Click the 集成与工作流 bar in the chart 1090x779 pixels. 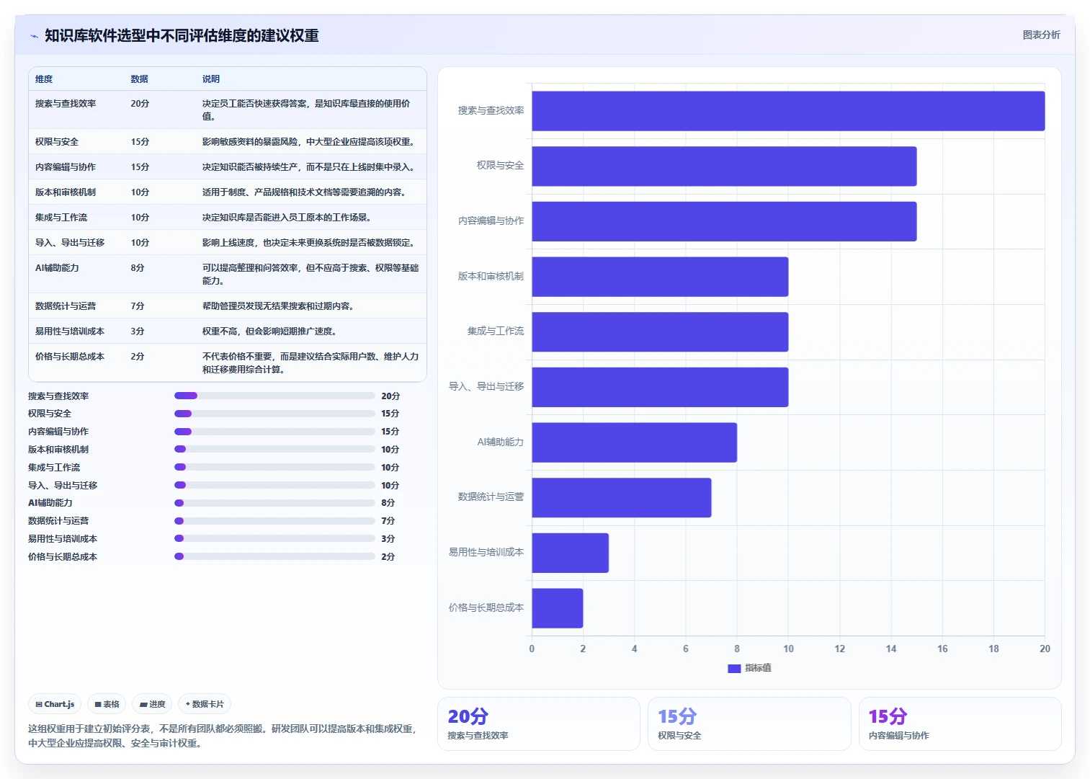(x=660, y=332)
